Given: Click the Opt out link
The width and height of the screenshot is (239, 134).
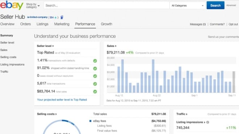Looking at the screenshot, I should pos(233,24).
